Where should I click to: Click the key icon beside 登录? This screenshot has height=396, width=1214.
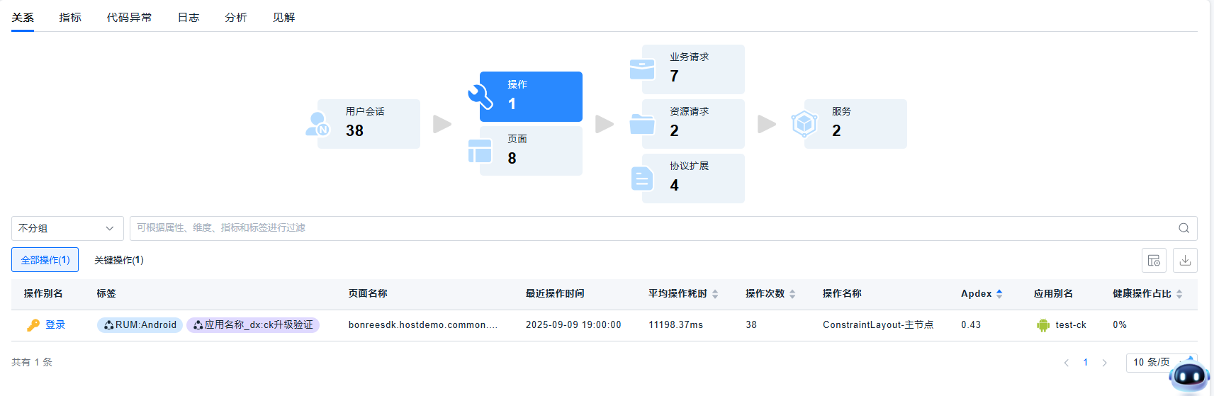point(33,325)
